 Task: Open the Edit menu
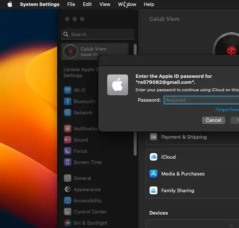tap(87, 4)
